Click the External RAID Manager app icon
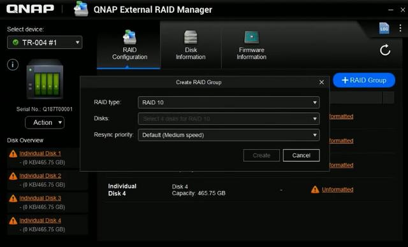This screenshot has width=408, height=247. pyautogui.click(x=81, y=9)
